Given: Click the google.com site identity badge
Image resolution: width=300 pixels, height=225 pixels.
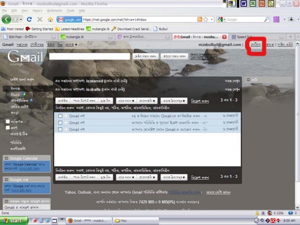Looking at the screenshot, I should (69, 20).
